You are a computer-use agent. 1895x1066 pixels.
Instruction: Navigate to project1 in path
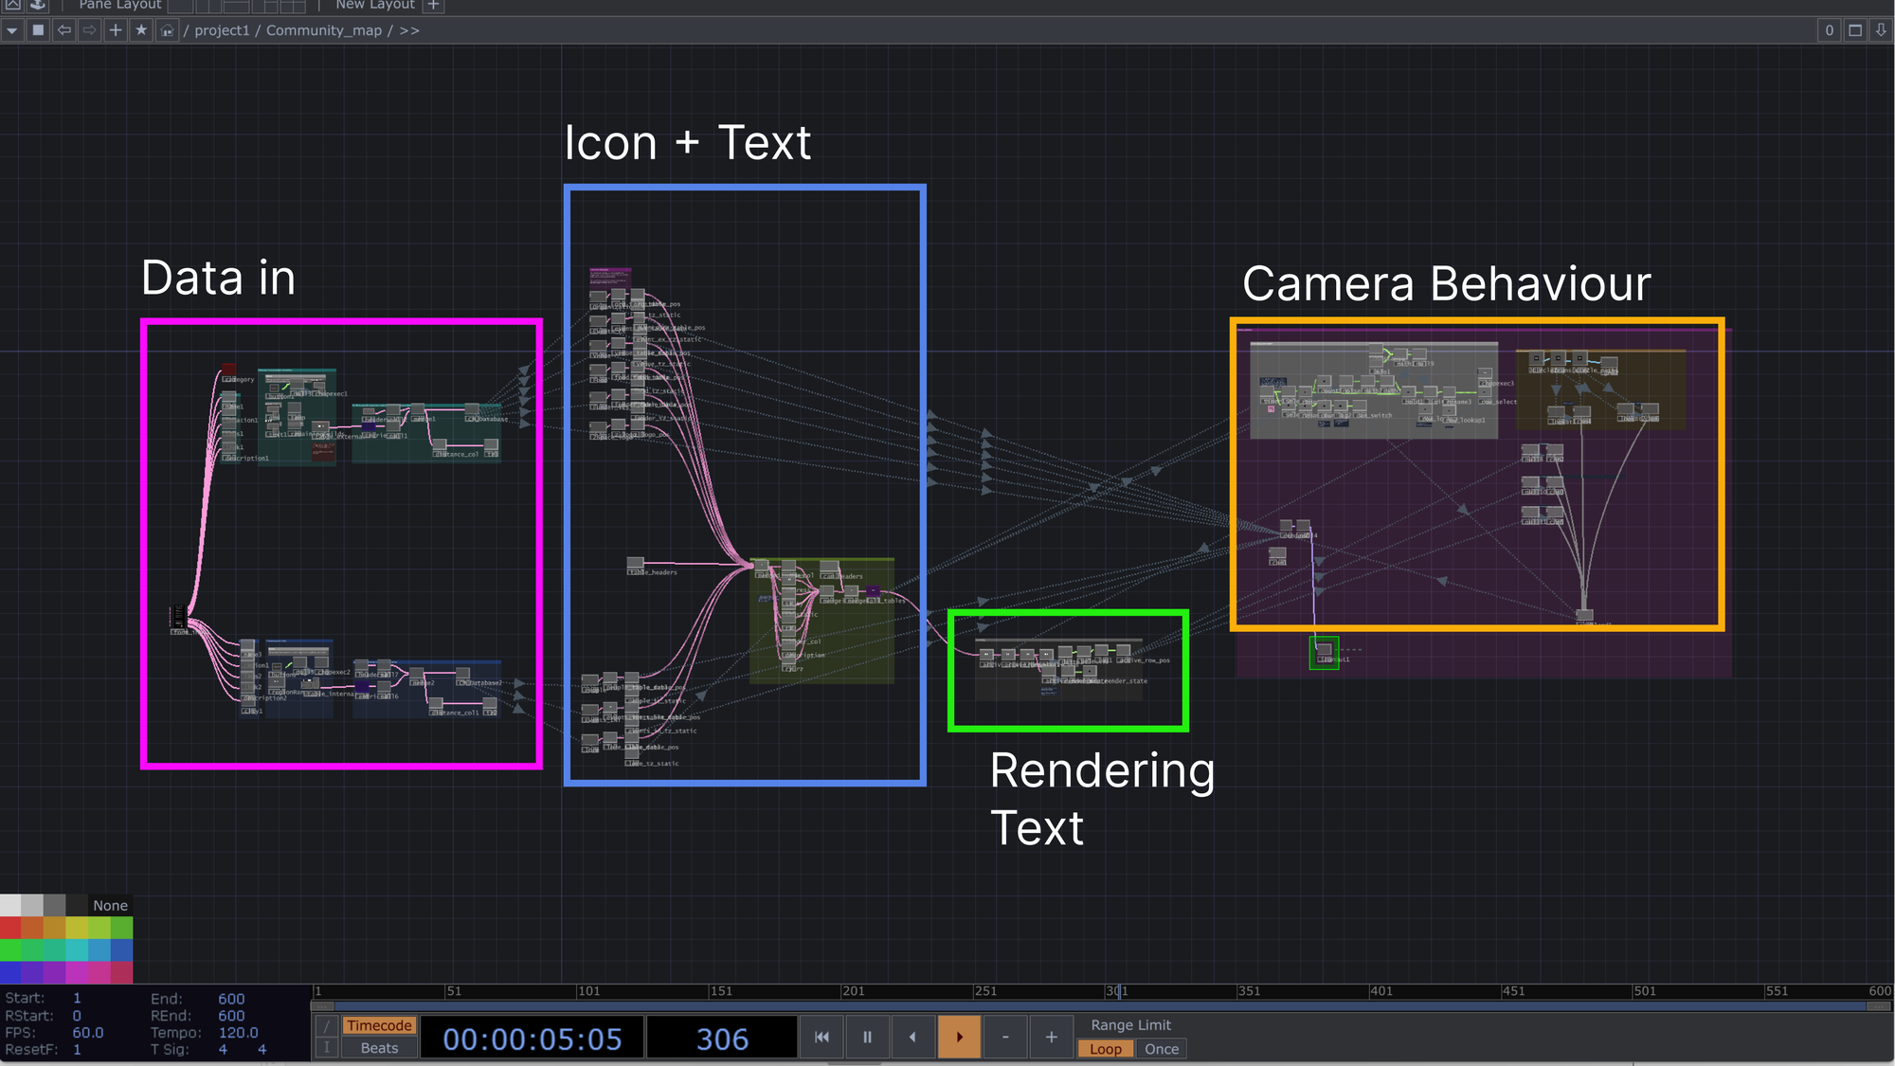click(x=222, y=30)
